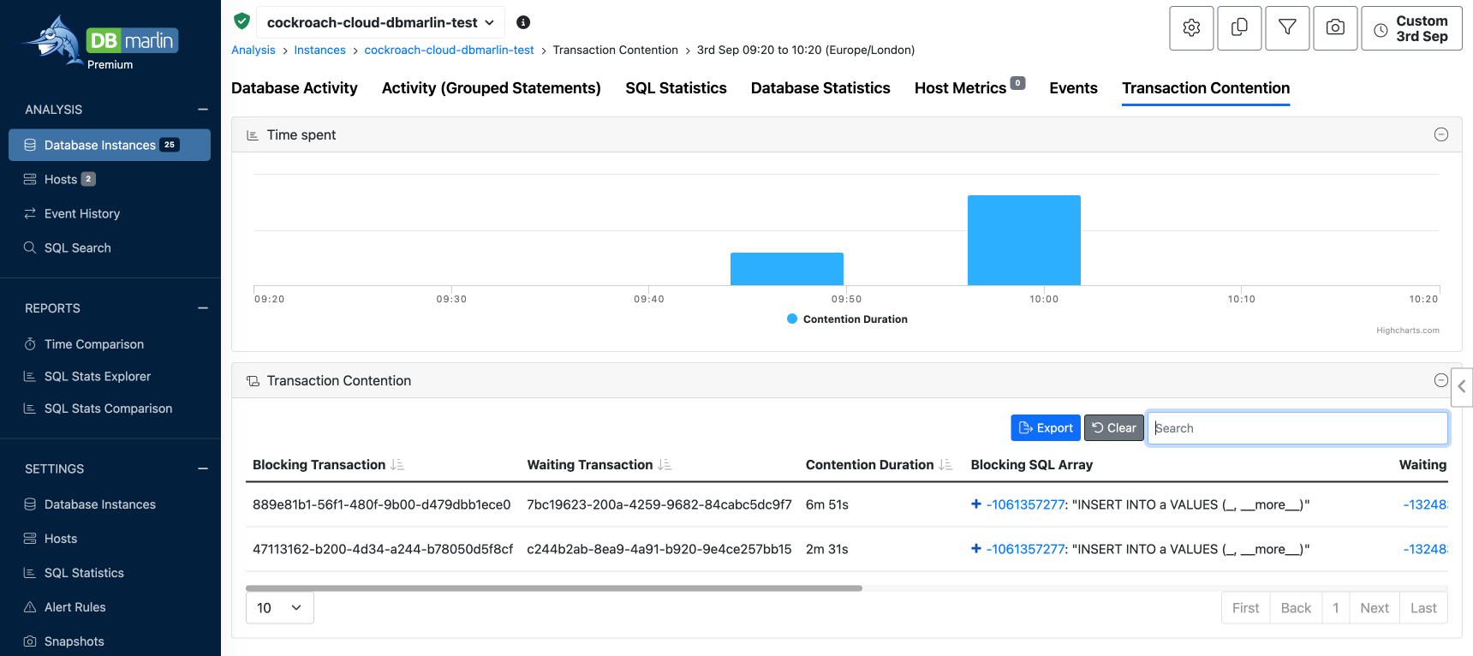Viewport: 1473px width, 656px height.
Task: Switch to the SQL Statistics tab
Action: point(676,88)
